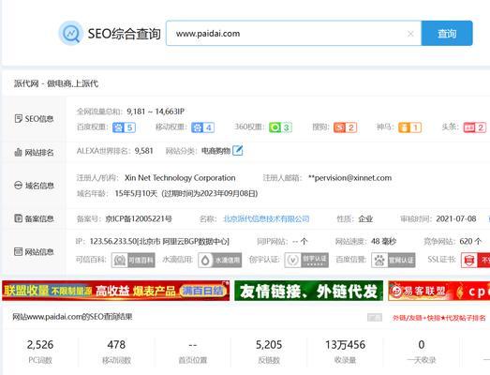This screenshot has width=490, height=375.
Task: Click the 0 一天收录 value
Action: tap(422, 345)
